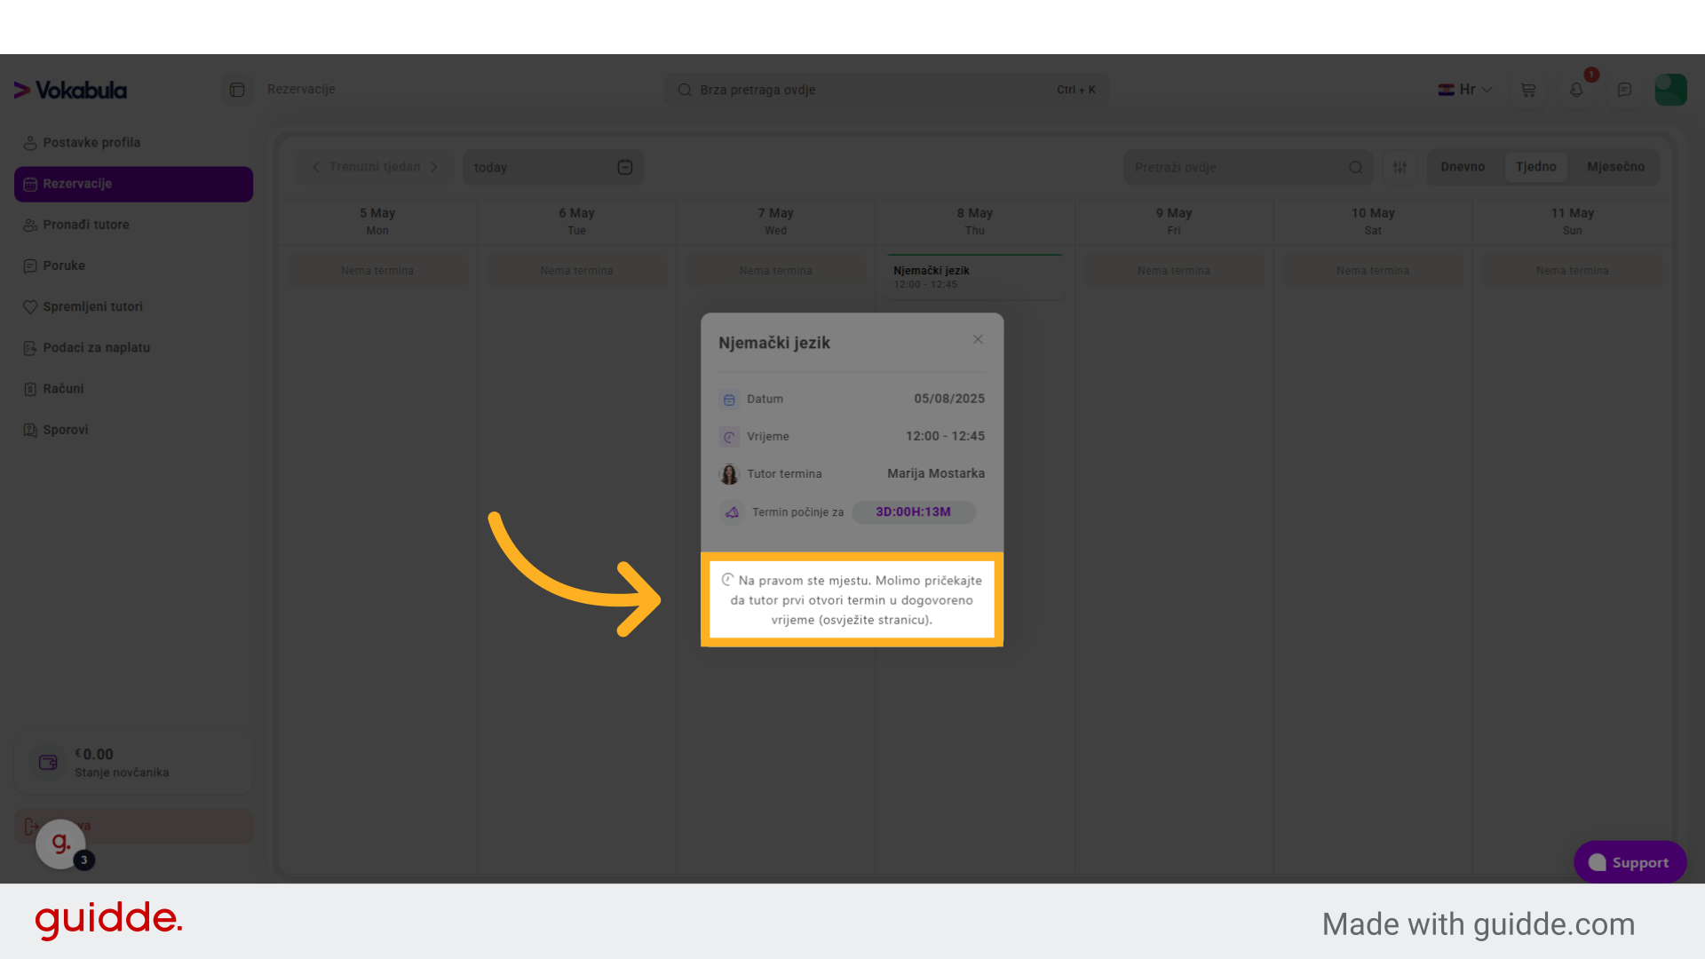This screenshot has width=1705, height=959.
Task: Close the Njemački jezik popup
Action: [x=978, y=339]
